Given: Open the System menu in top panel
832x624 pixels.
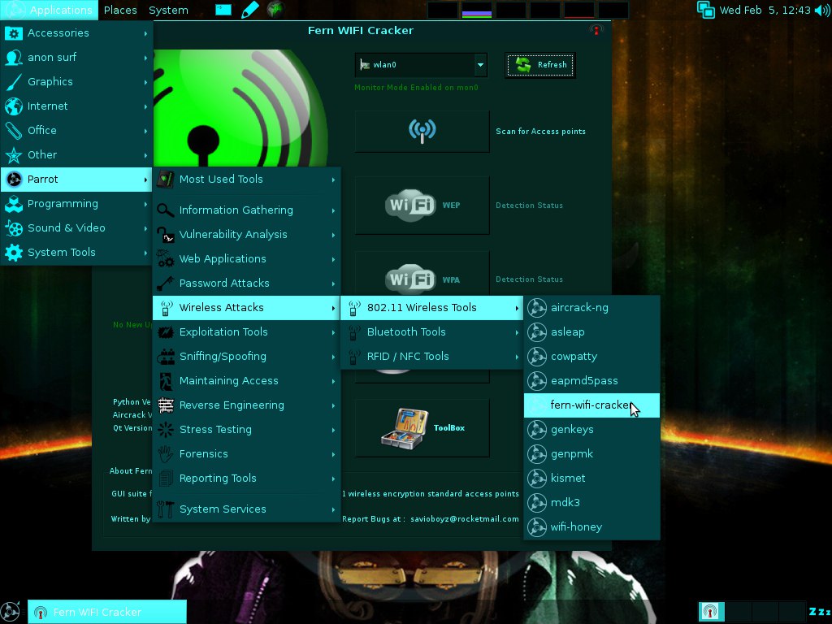Looking at the screenshot, I should click(x=168, y=10).
